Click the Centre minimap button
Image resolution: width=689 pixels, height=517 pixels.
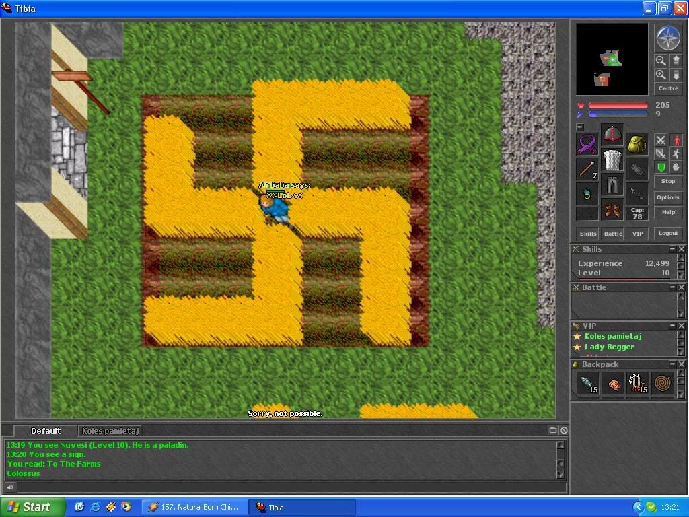668,88
